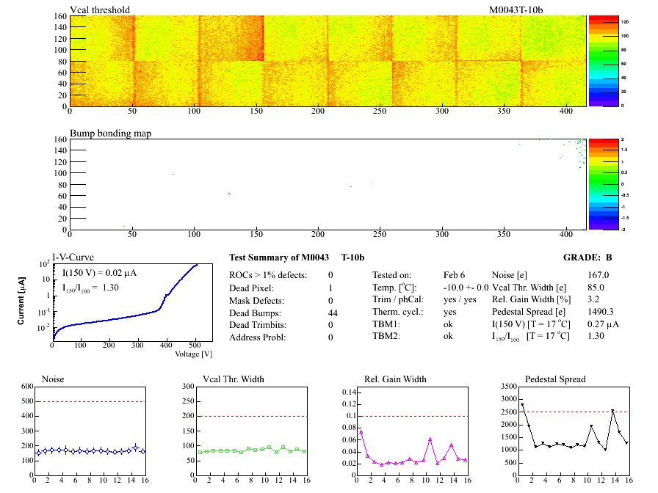Click the Vcal threshold color scale bar
The width and height of the screenshot is (658, 493).
603,60
